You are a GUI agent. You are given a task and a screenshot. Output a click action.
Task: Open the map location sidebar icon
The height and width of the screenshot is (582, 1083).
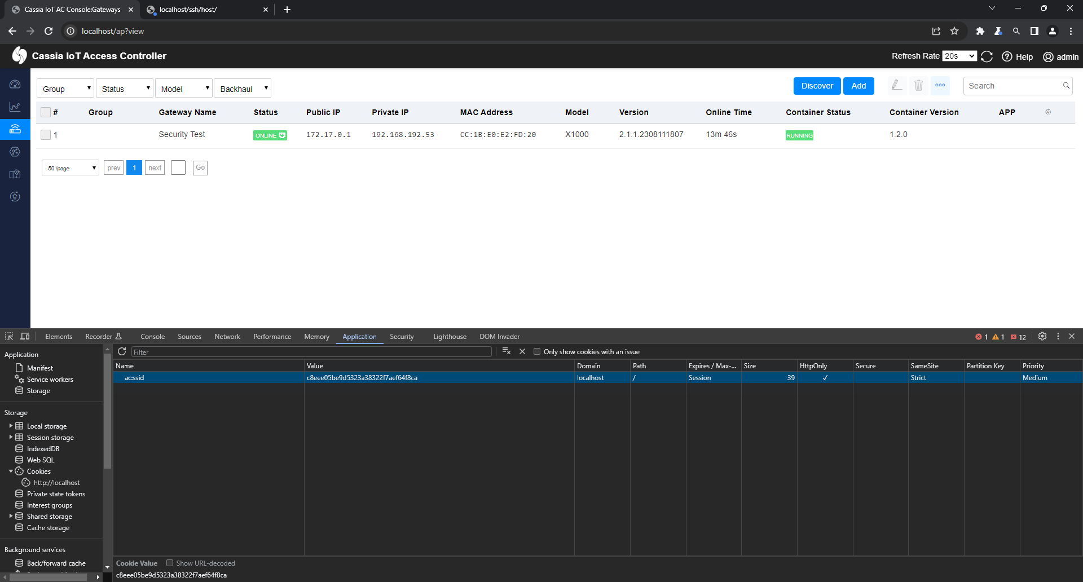[x=15, y=174]
